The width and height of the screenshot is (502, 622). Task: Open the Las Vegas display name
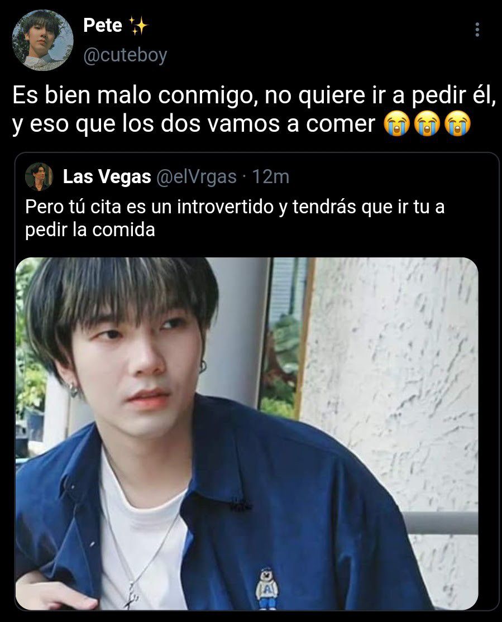click(107, 176)
